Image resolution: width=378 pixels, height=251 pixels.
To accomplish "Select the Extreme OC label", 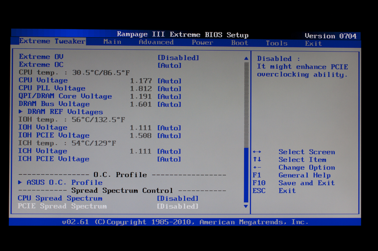I will 41,64.
